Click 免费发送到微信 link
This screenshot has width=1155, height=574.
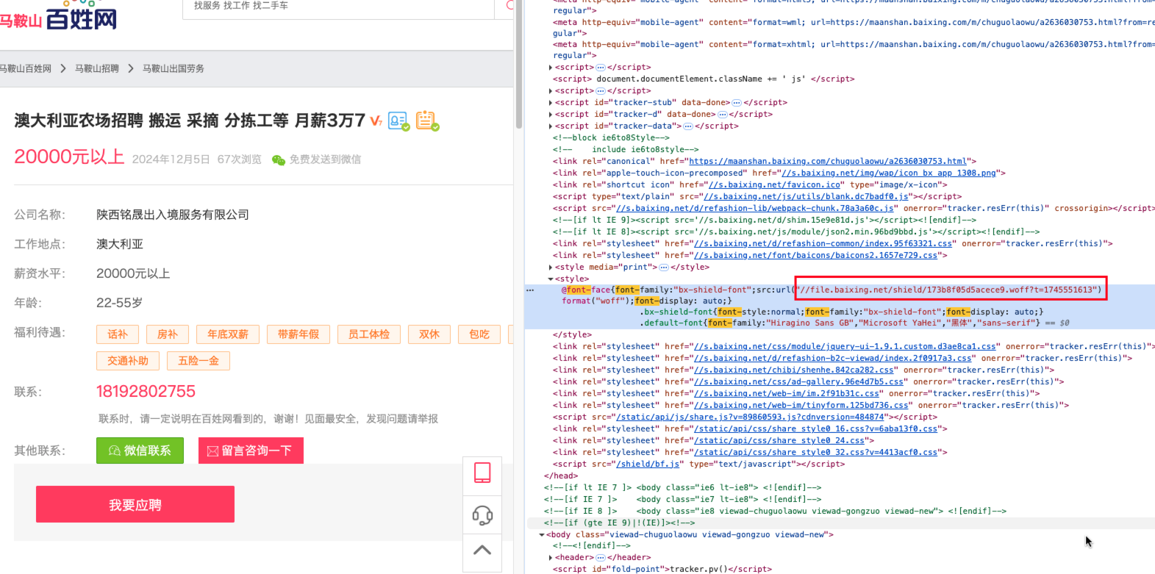(x=325, y=159)
